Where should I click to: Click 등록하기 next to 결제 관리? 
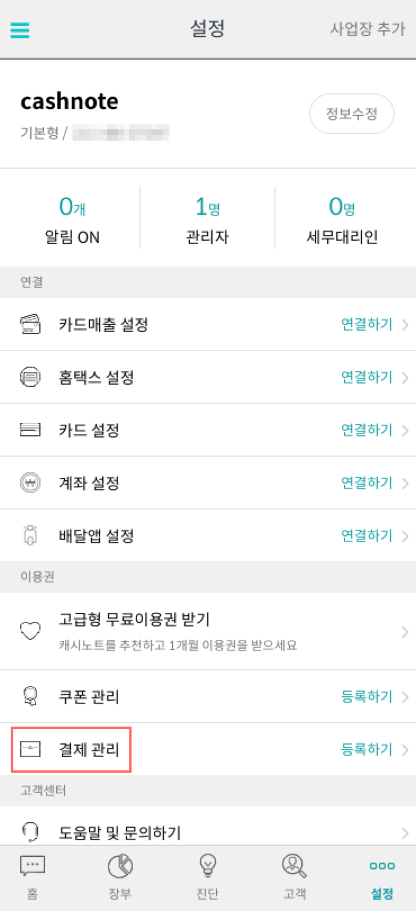pos(367,750)
